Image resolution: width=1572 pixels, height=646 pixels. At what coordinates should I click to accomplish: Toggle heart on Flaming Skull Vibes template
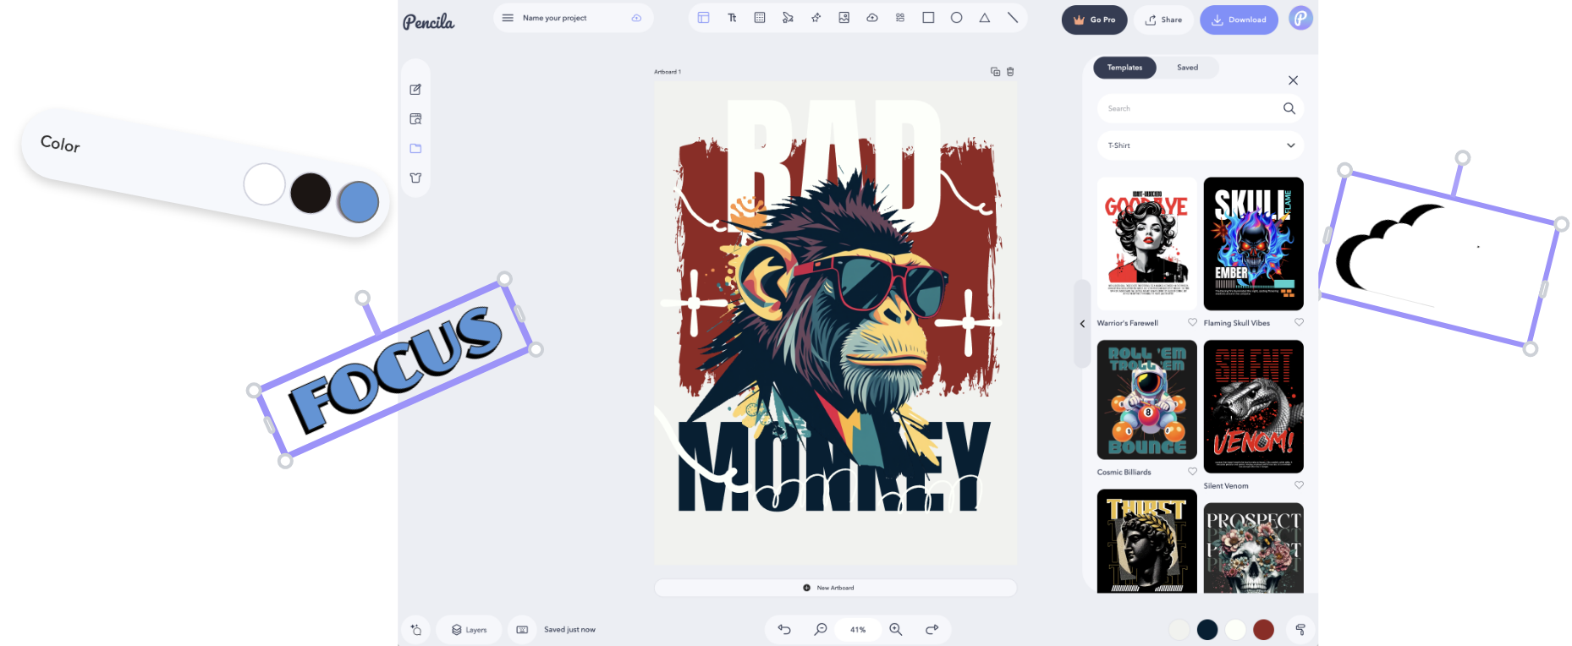coord(1299,322)
